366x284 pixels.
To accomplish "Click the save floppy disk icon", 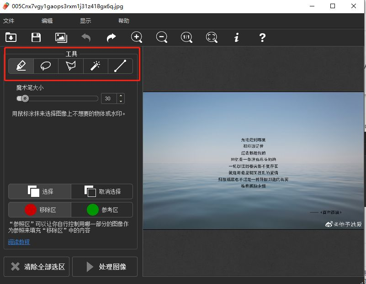I will point(36,37).
